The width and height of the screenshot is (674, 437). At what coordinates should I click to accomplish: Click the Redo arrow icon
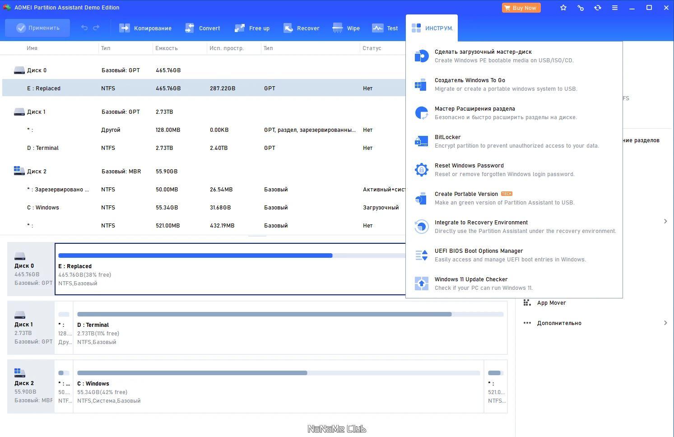point(96,28)
